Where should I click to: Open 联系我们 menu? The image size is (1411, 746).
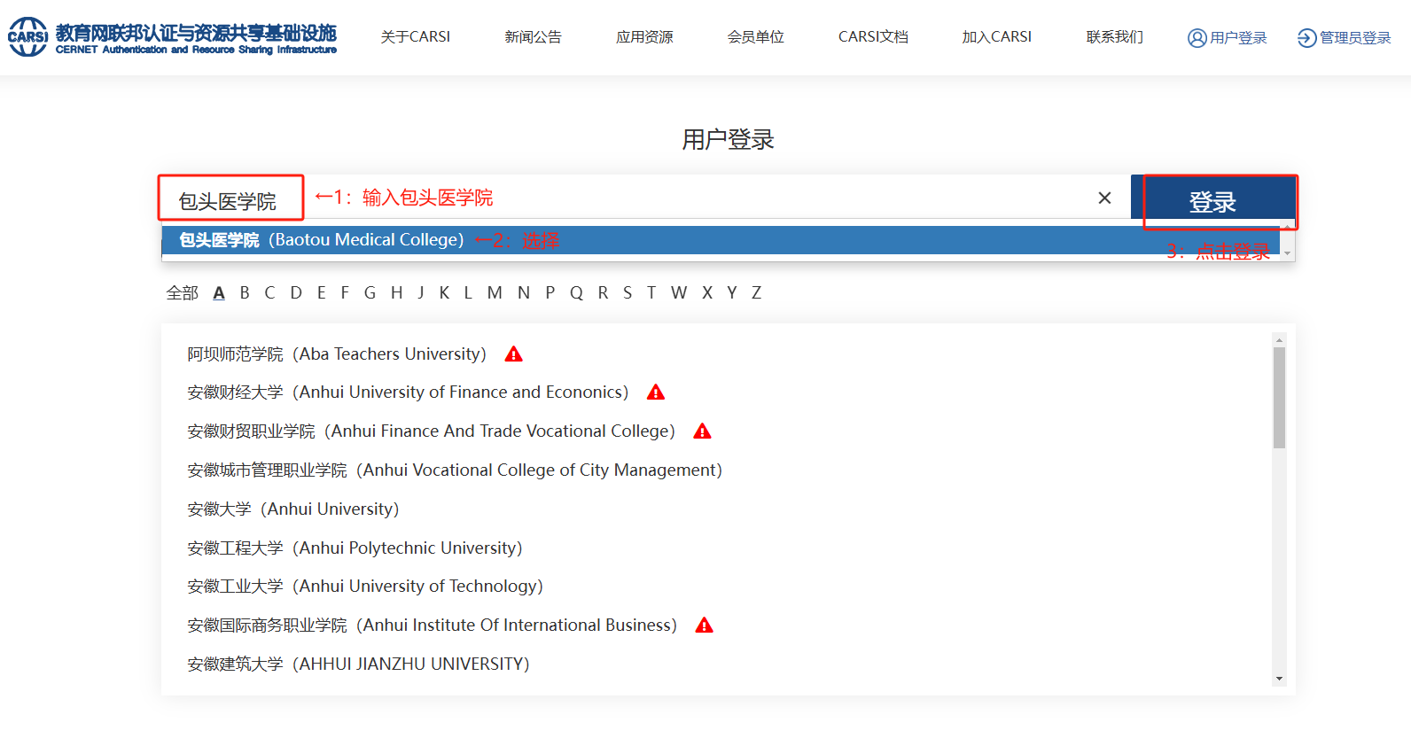point(1115,37)
